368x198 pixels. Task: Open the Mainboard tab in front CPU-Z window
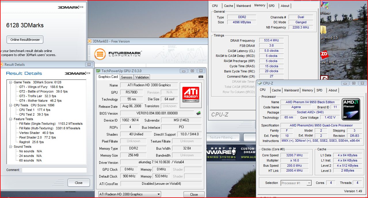(x=291, y=90)
